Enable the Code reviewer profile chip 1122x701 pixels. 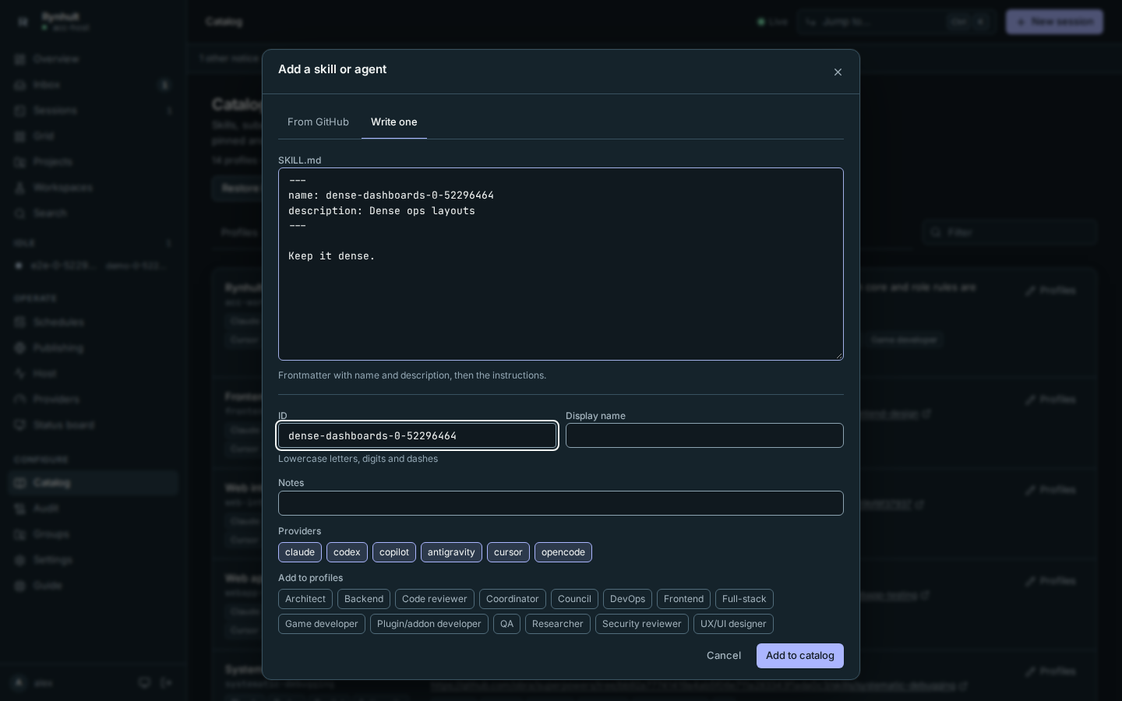coord(435,599)
